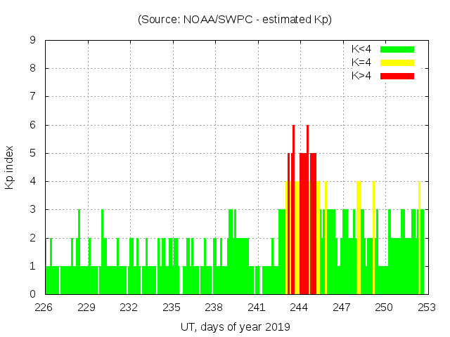Click the green K<4 legend swatch

397,49
